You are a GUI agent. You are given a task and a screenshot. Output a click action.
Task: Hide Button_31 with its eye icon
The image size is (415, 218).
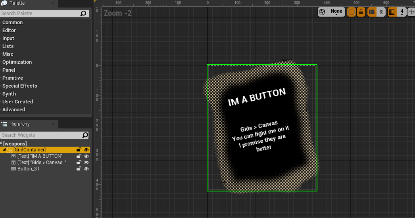86,169
